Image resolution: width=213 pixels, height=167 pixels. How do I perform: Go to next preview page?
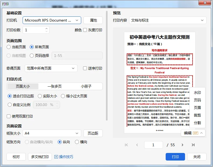click(182, 145)
